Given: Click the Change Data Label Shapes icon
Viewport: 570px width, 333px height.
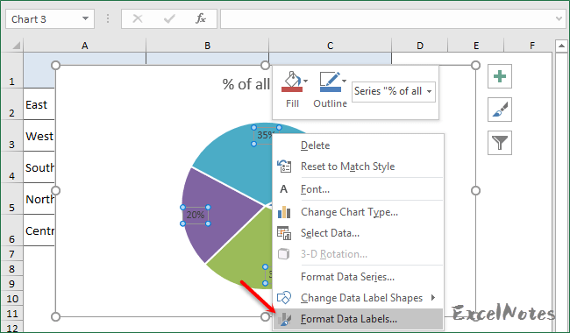Looking at the screenshot, I should tap(284, 298).
